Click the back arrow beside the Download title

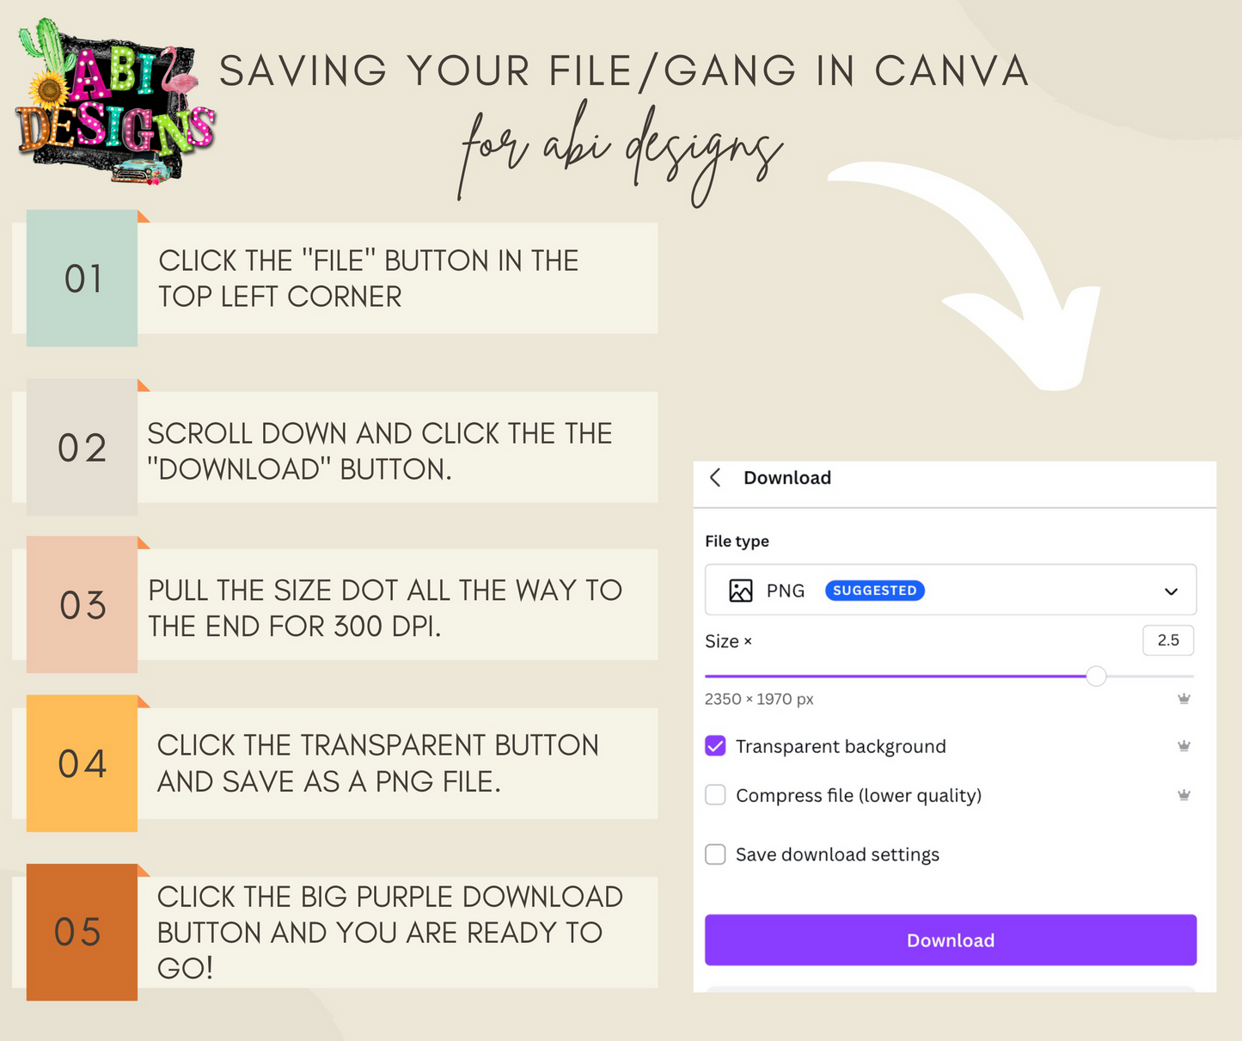pos(715,478)
